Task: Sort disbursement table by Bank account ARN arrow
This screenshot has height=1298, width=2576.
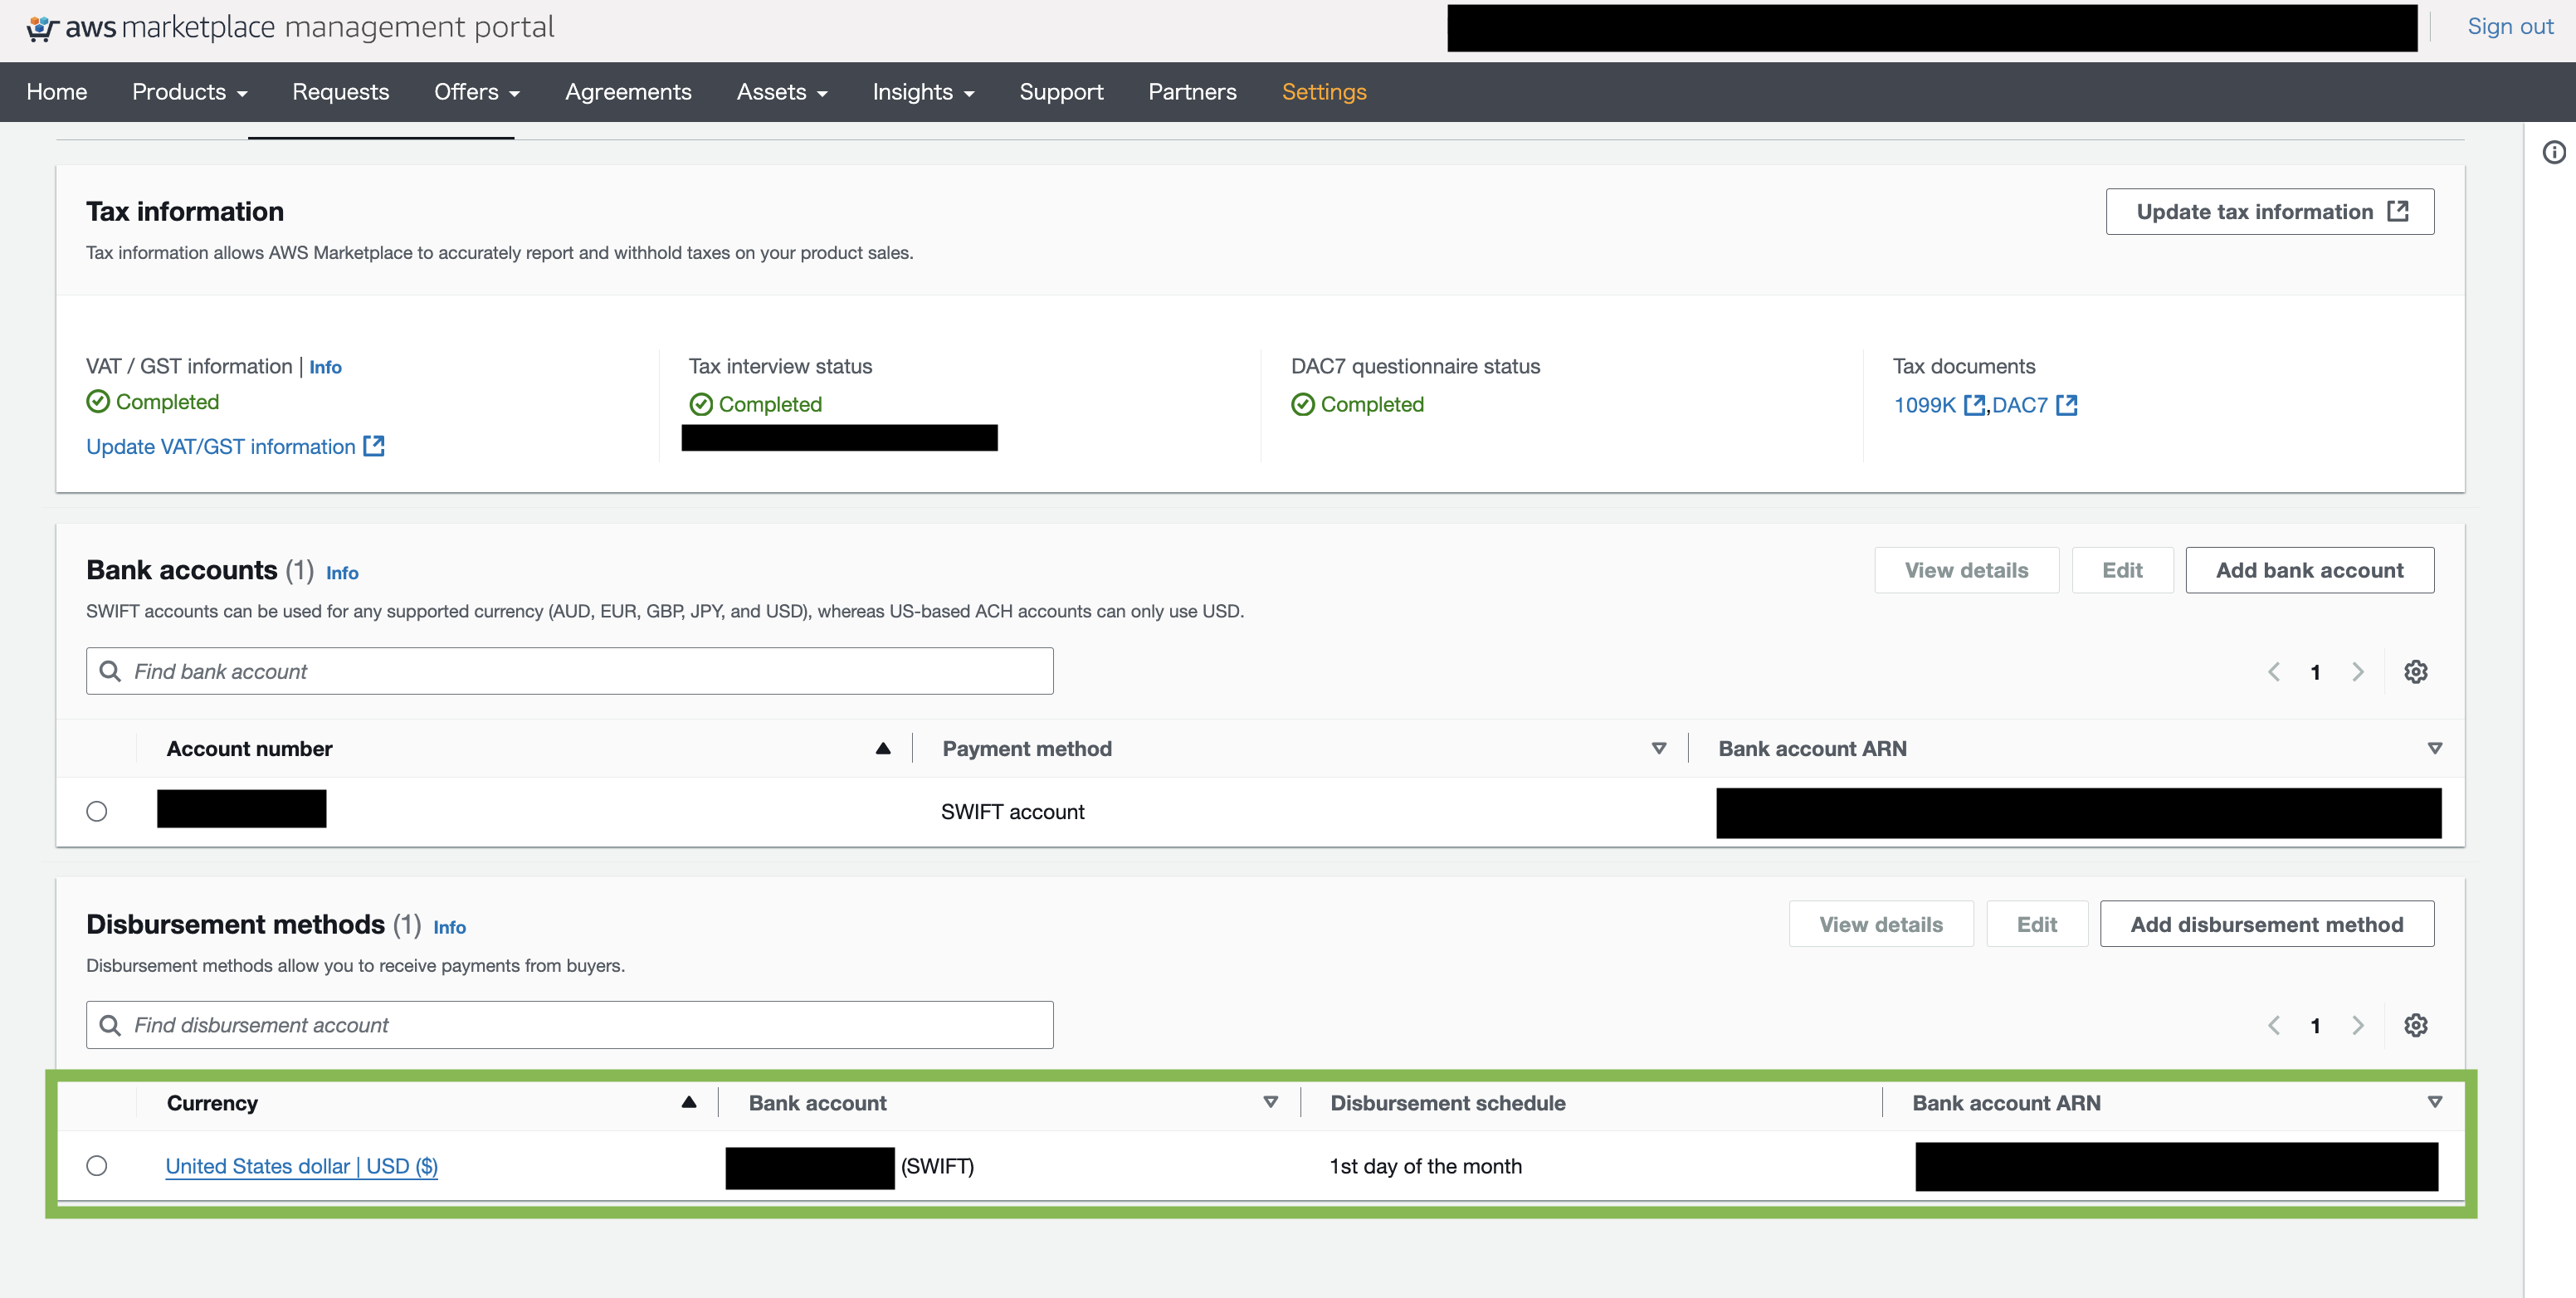Action: click(2435, 1102)
